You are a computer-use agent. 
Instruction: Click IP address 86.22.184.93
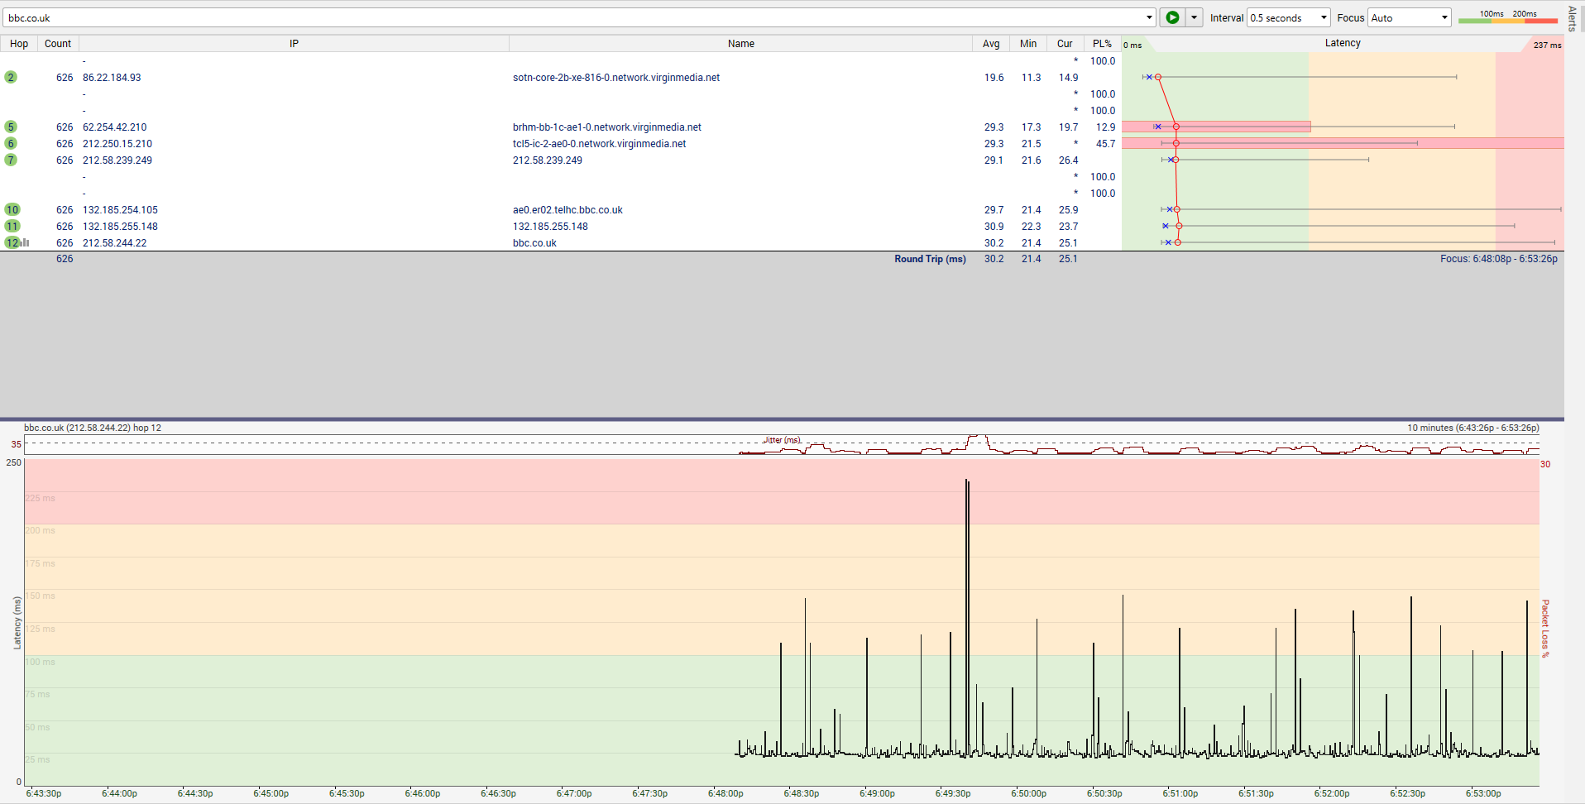[112, 78]
